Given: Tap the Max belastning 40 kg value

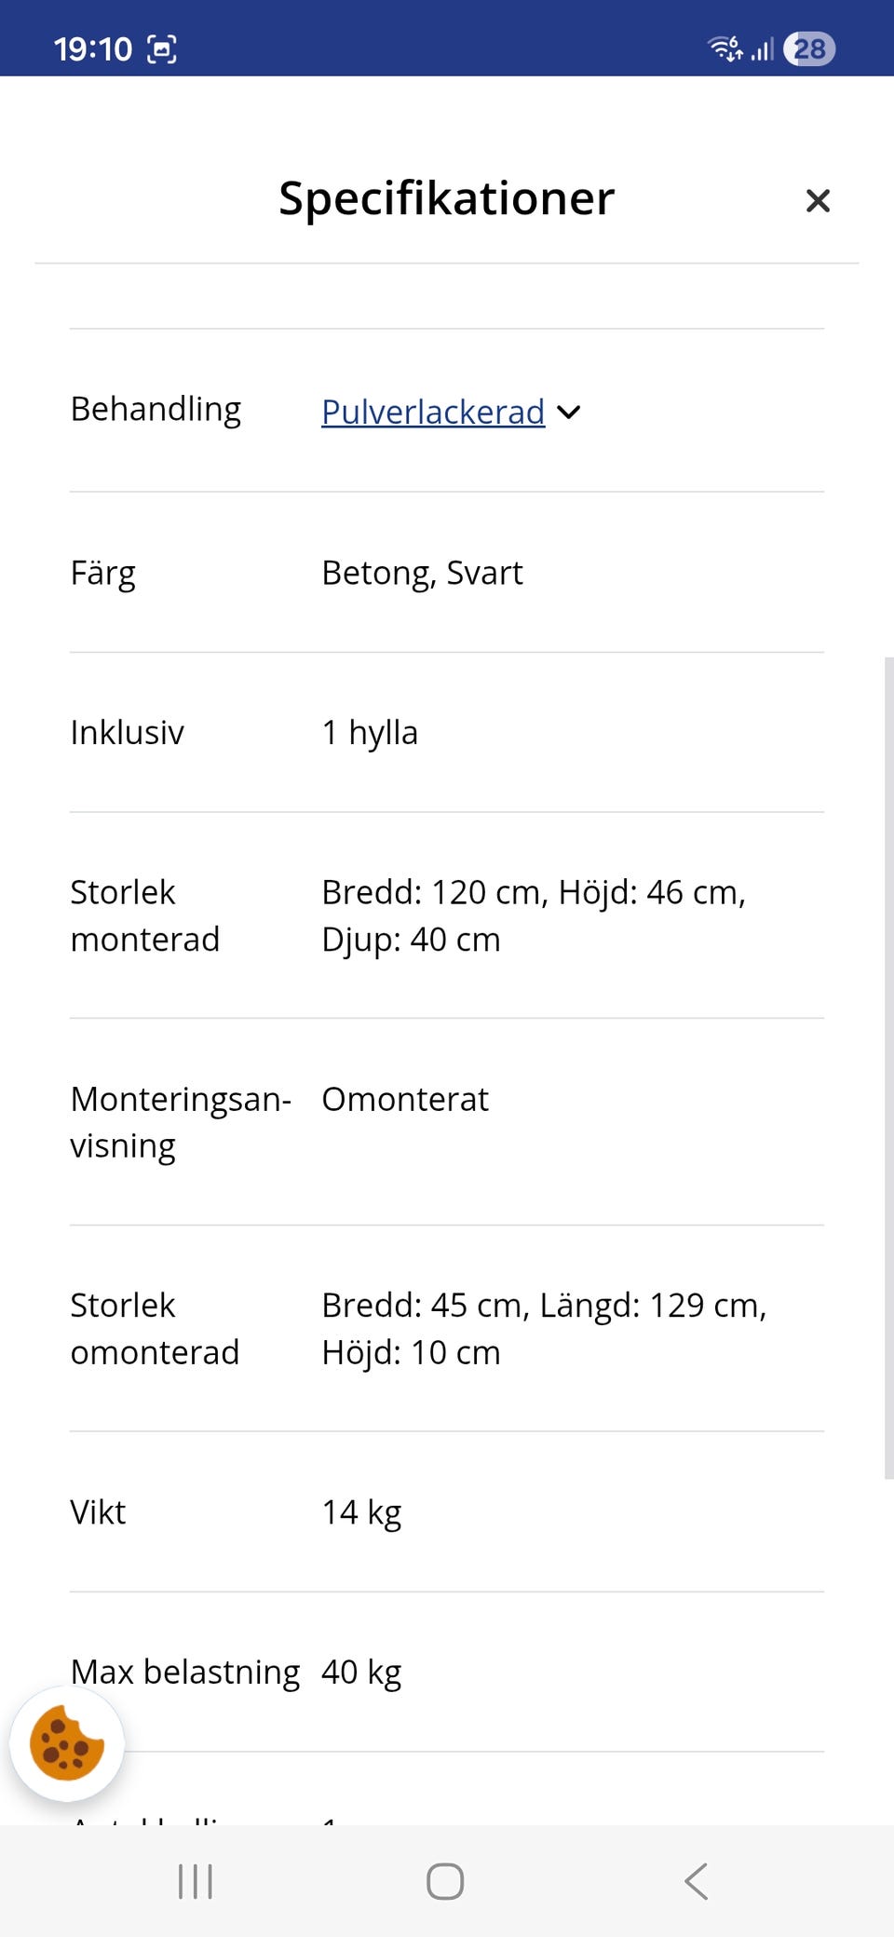Looking at the screenshot, I should tap(361, 1673).
